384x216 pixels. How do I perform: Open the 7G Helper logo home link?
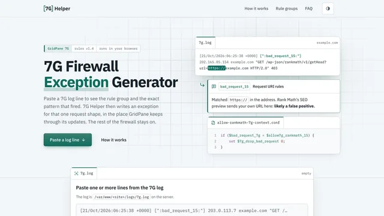pyautogui.click(x=57, y=8)
